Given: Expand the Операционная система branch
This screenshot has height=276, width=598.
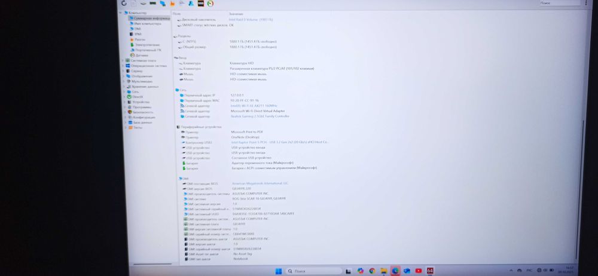Looking at the screenshot, I should pyautogui.click(x=123, y=66).
